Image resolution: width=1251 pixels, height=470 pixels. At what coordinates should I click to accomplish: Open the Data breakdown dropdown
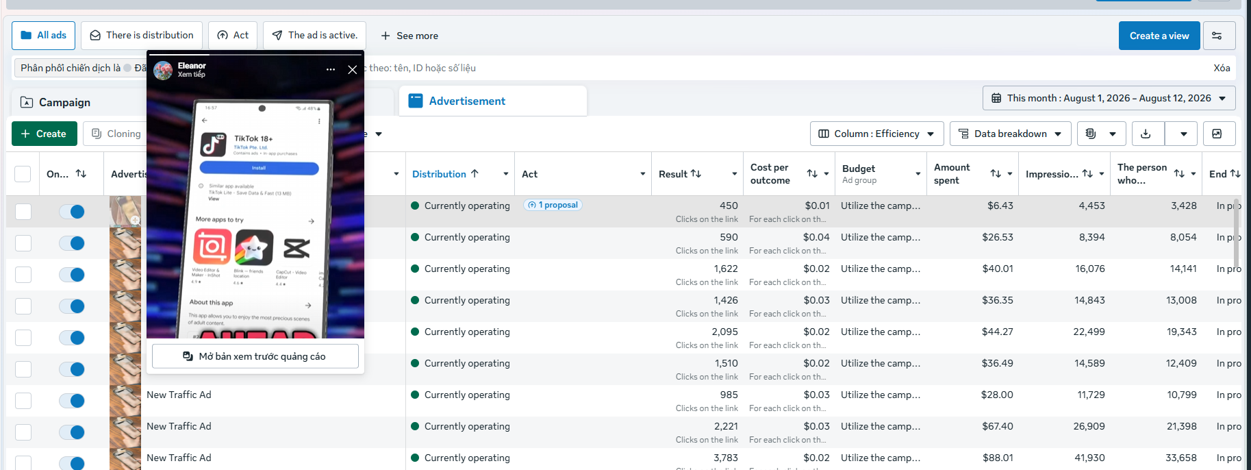[x=1010, y=134]
